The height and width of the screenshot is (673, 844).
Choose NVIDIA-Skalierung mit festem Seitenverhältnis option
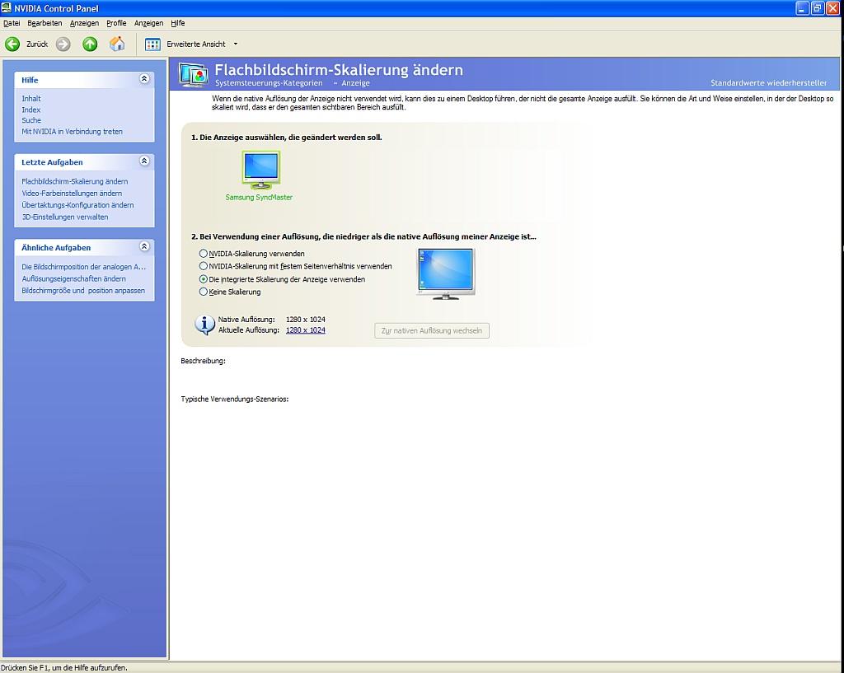click(x=204, y=266)
